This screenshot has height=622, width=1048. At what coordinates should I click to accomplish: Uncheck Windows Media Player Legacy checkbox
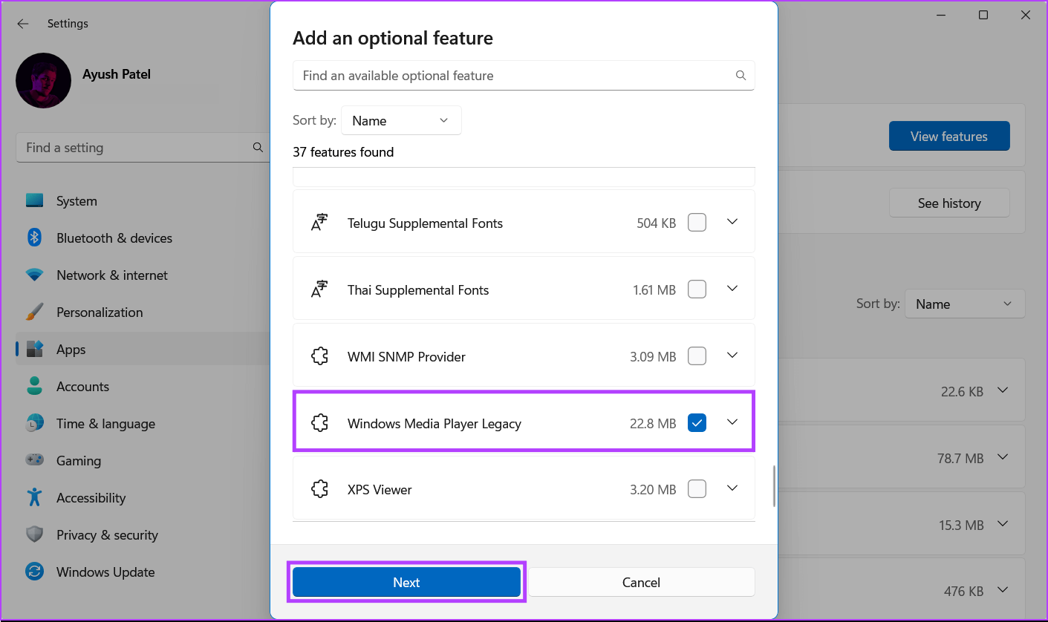697,422
